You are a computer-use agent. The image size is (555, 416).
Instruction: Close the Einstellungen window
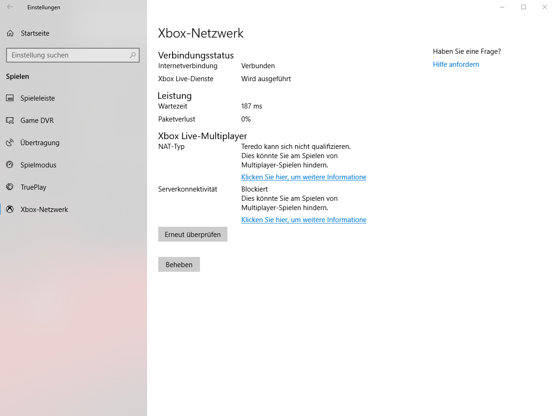(545, 7)
